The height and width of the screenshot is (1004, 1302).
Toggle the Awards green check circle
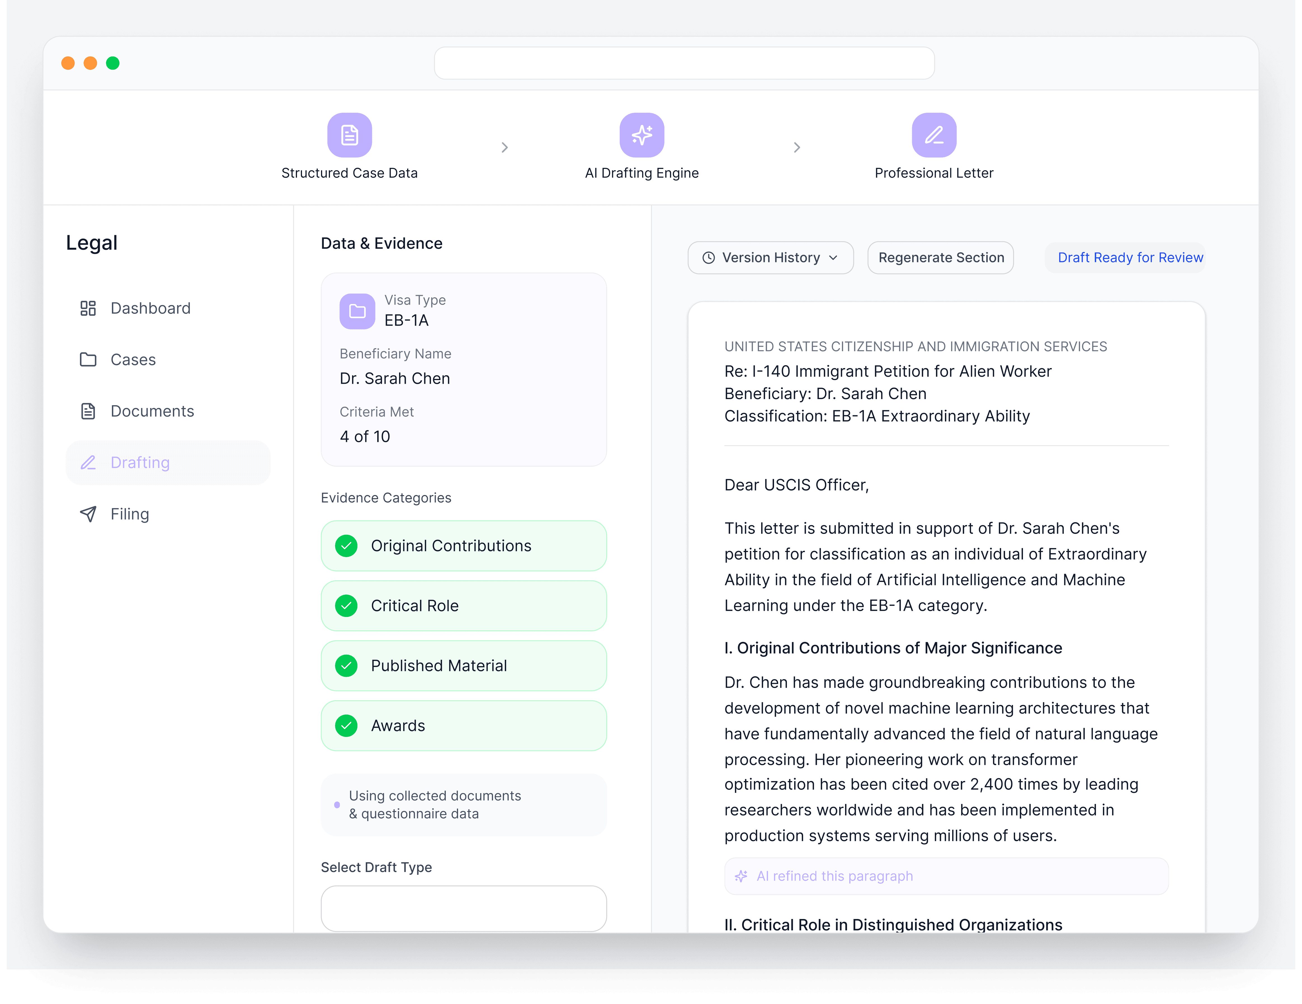coord(346,725)
